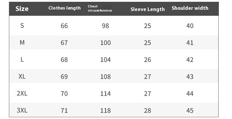Select the 2XL size row label
This screenshot has width=232, height=119.
[22, 93]
